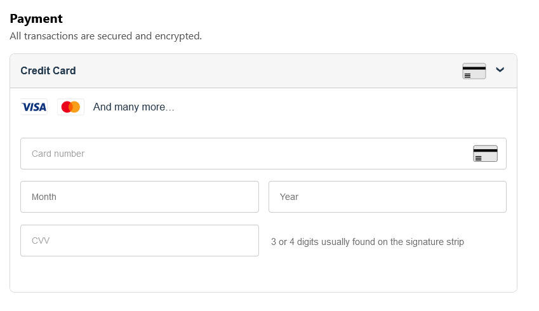Select the Credit Card payment method label
The height and width of the screenshot is (311, 539).
(x=48, y=70)
